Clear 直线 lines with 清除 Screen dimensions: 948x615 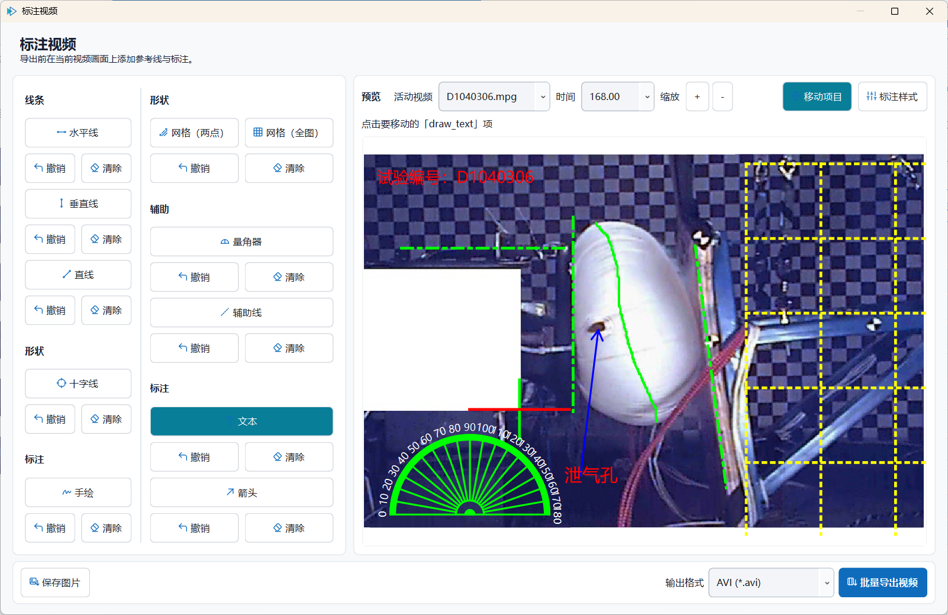click(x=107, y=310)
